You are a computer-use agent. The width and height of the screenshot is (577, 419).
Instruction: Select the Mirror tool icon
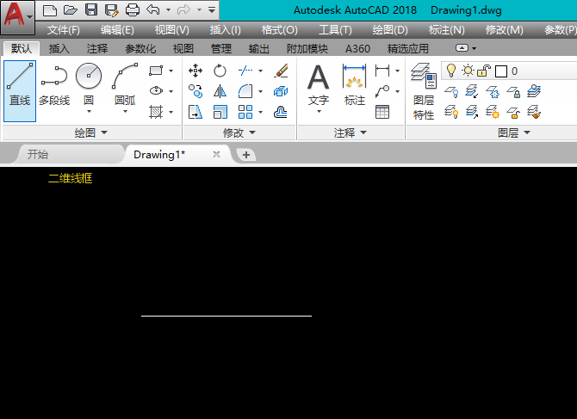point(220,91)
